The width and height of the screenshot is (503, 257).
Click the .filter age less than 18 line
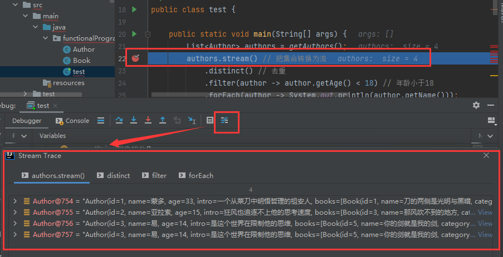pos(319,83)
